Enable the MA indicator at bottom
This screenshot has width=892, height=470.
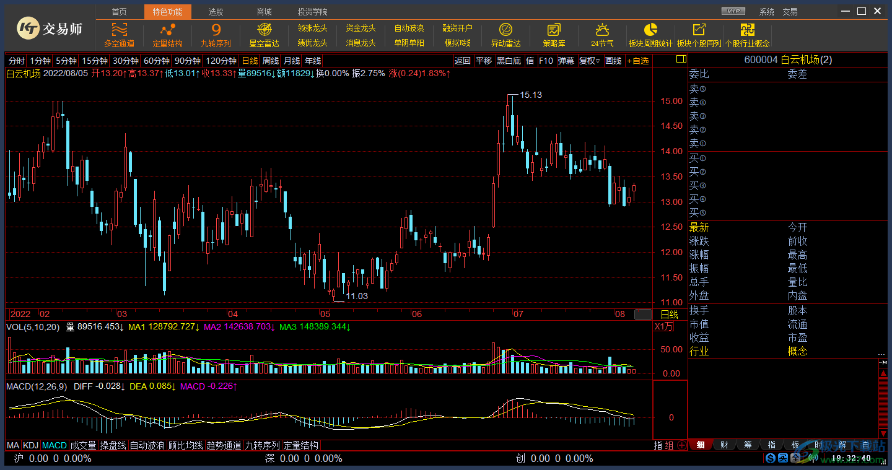click(x=13, y=445)
